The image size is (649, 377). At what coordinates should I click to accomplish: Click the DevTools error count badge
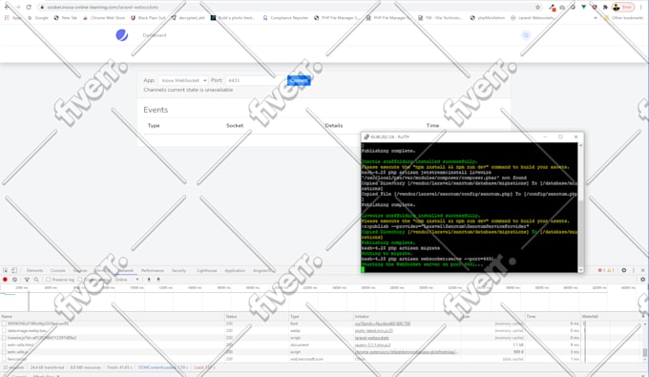(602, 270)
